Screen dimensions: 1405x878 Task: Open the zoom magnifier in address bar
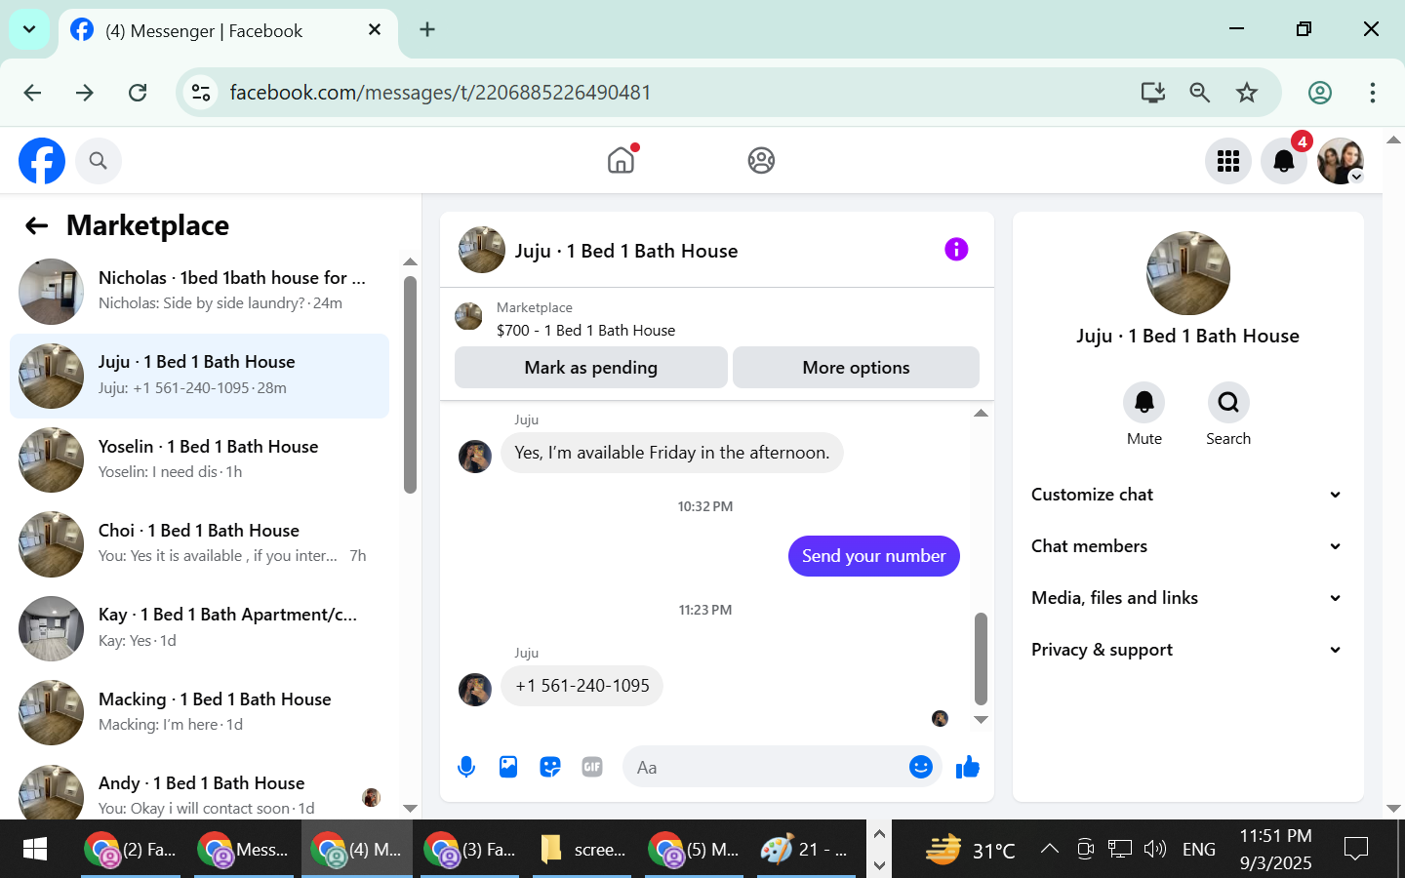tap(1200, 93)
